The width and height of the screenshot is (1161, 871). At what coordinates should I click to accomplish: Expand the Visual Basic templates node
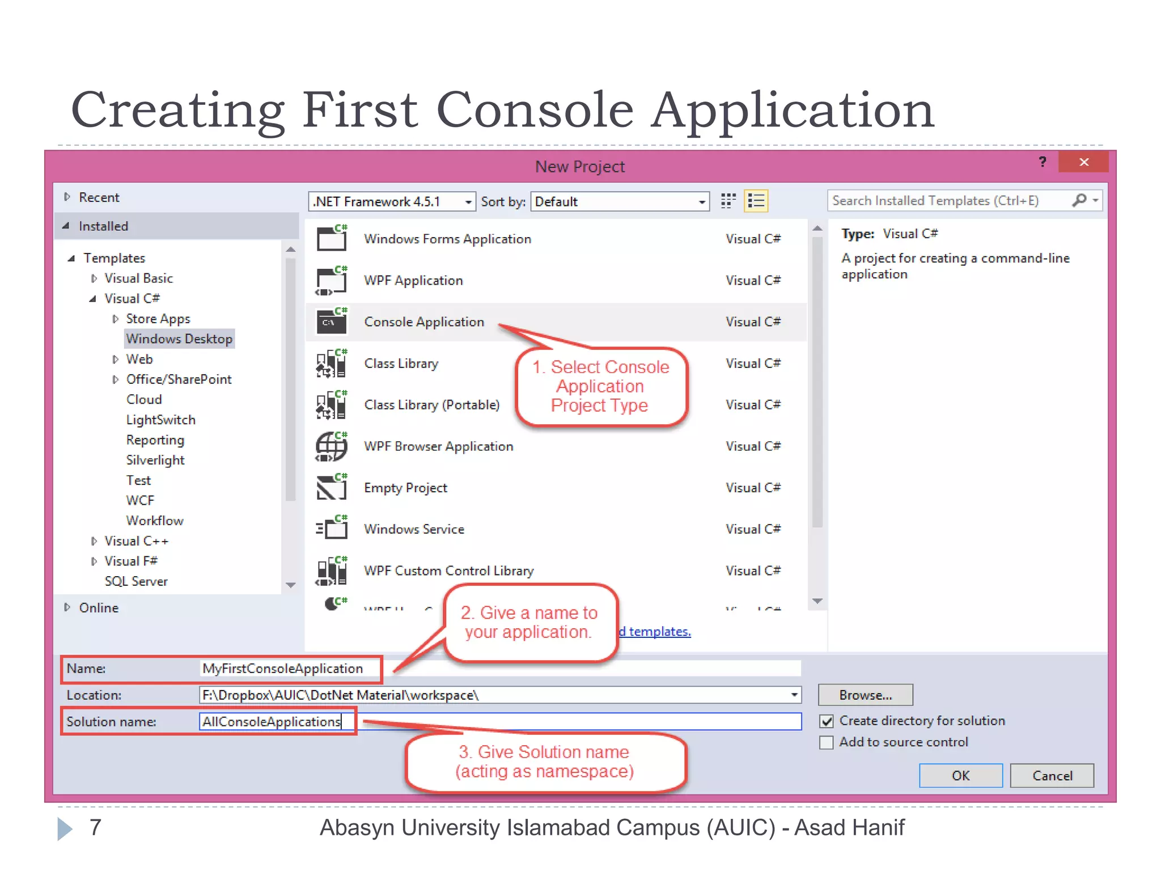[94, 278]
